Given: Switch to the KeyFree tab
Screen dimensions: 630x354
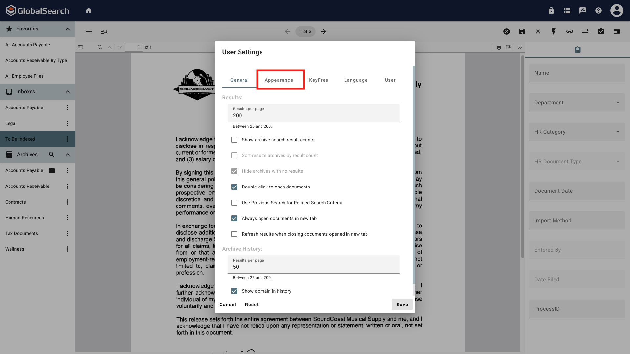Looking at the screenshot, I should pyautogui.click(x=319, y=80).
